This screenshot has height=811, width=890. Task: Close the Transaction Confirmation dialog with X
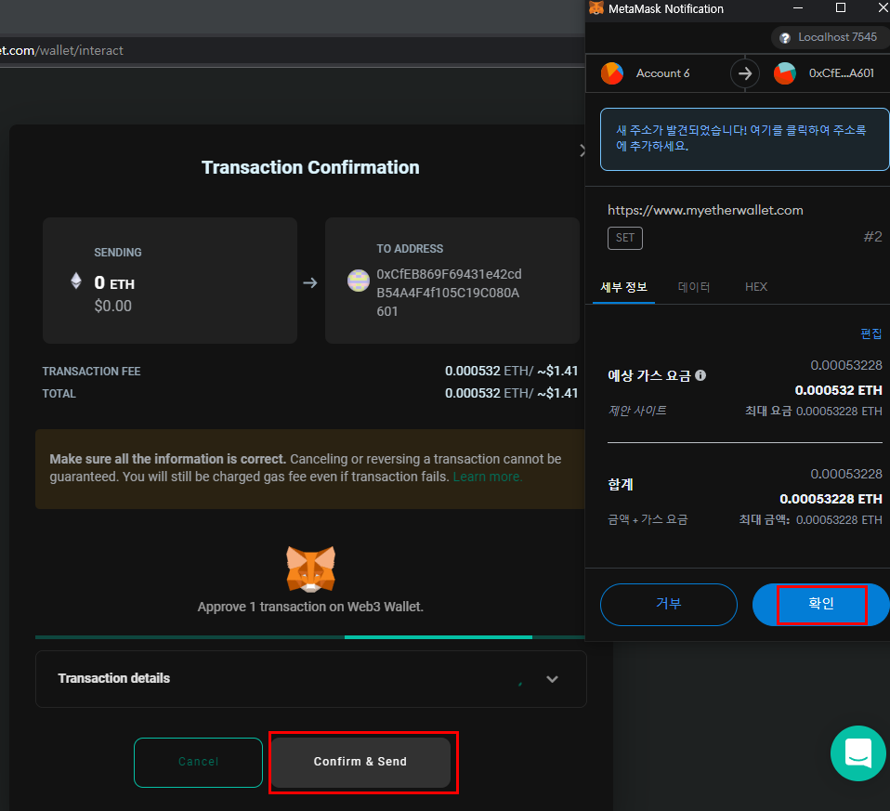click(x=582, y=150)
